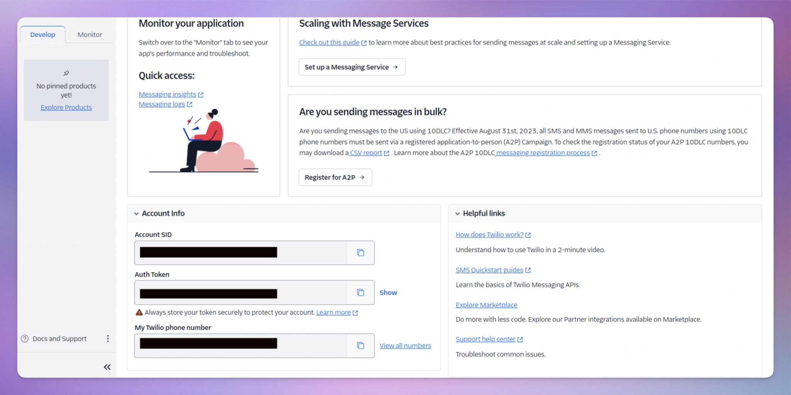Open the Docs and Support overflow menu
The height and width of the screenshot is (395, 791).
108,338
